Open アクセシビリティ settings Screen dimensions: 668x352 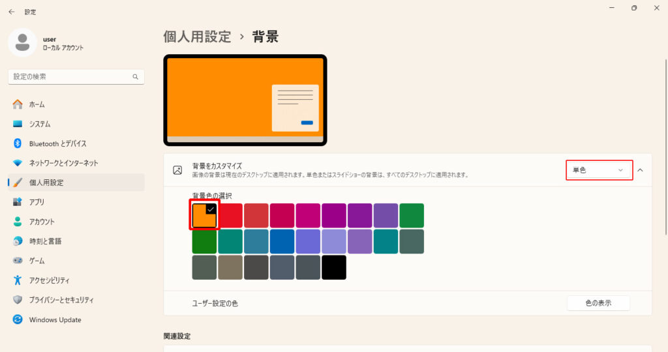76,280
